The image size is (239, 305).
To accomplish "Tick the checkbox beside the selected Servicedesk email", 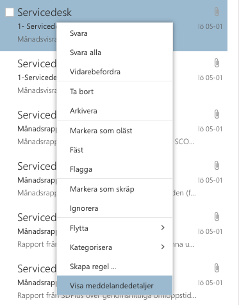I will pos(10,12).
